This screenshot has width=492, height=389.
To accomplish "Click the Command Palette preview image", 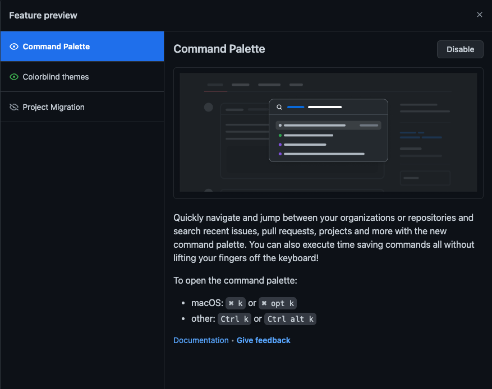I will pos(328,133).
